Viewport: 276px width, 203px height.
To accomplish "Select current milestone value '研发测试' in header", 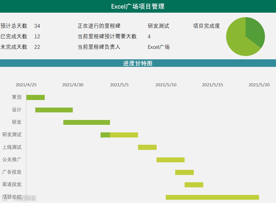I will [x=158, y=26].
